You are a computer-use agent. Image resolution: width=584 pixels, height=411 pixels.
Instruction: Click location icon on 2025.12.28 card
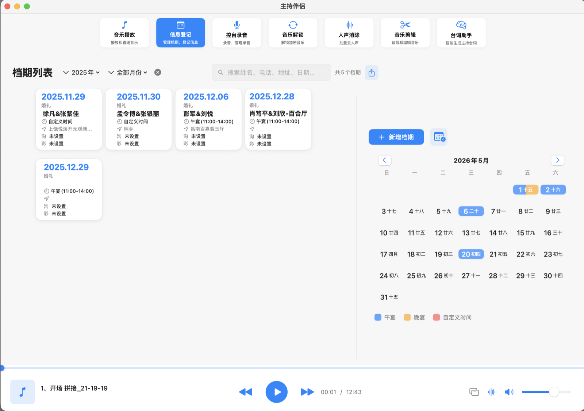[x=252, y=129]
